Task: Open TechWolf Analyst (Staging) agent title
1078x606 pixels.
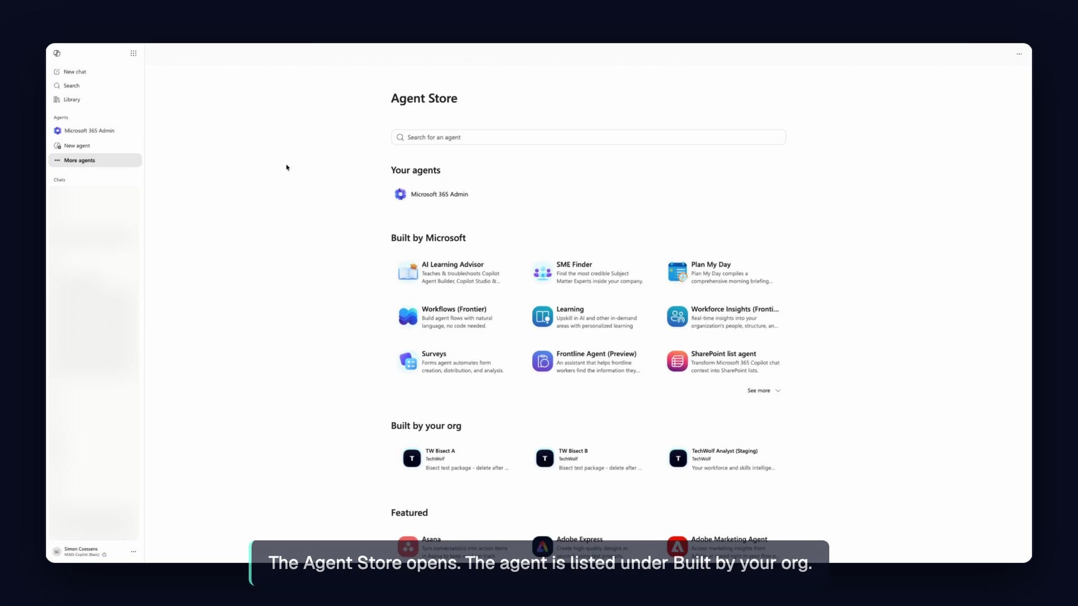Action: pyautogui.click(x=724, y=451)
